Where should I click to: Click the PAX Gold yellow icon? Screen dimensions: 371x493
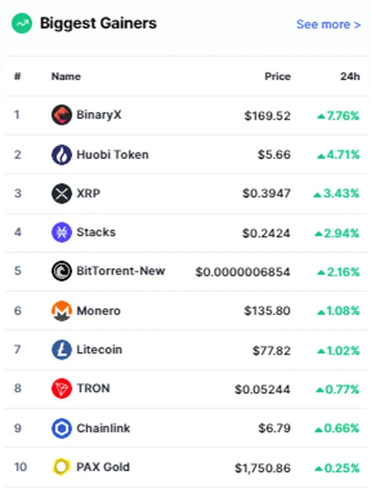(x=62, y=467)
